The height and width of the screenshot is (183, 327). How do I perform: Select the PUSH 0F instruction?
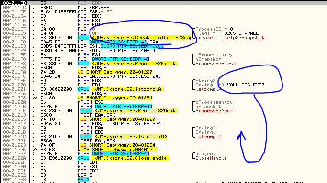88,33
